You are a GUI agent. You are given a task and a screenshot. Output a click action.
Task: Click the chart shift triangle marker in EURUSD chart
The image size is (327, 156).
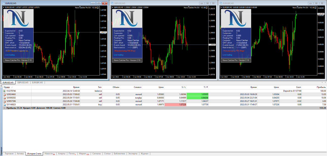[80, 7]
